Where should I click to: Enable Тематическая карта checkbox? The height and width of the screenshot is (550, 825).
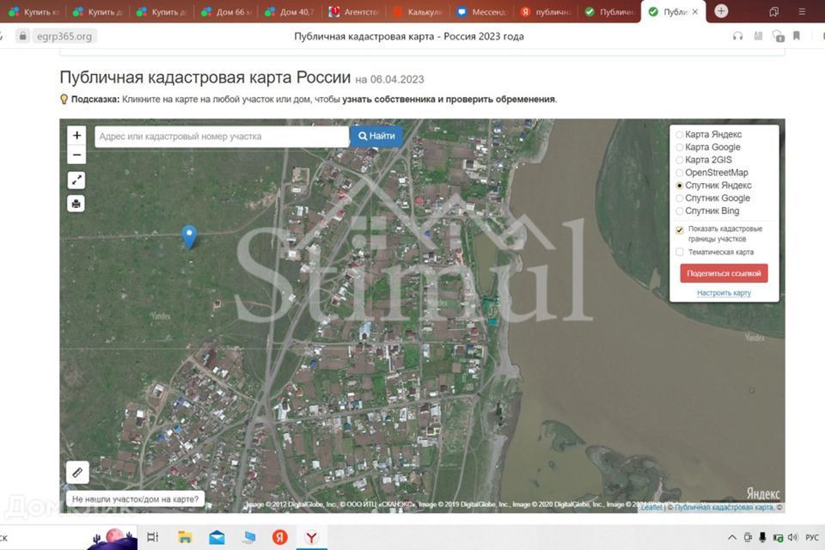pyautogui.click(x=680, y=253)
